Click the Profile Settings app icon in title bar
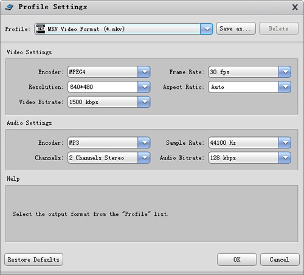304x275 pixels. (x=9, y=7)
